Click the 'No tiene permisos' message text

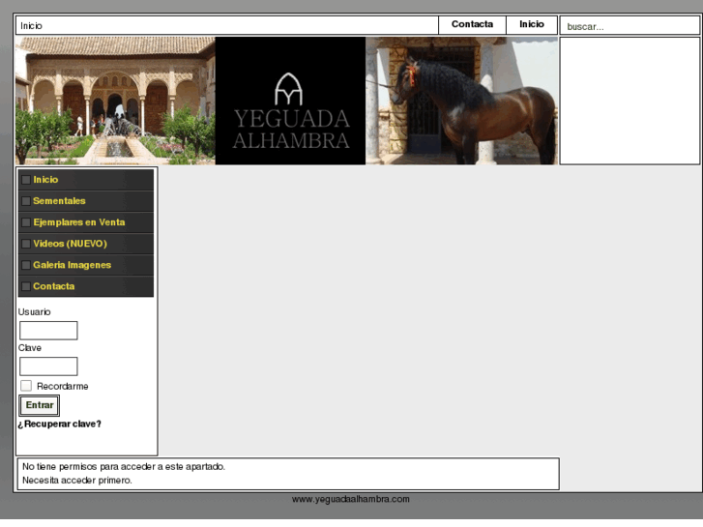(124, 467)
